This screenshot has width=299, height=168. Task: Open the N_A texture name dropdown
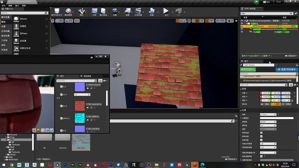[x=93, y=84]
